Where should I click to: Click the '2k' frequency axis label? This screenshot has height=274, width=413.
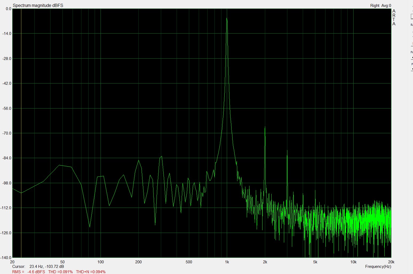265,262
